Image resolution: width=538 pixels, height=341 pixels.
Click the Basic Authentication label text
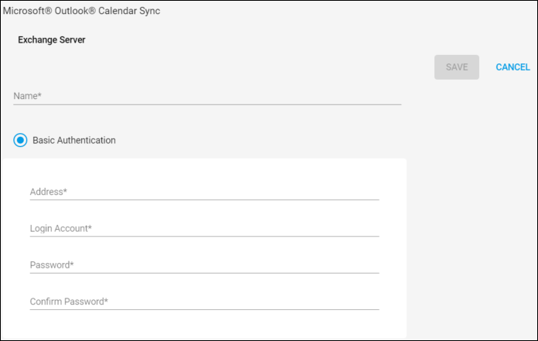tap(74, 140)
